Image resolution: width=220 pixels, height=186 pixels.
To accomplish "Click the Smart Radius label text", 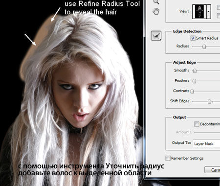I will tap(207, 38).
